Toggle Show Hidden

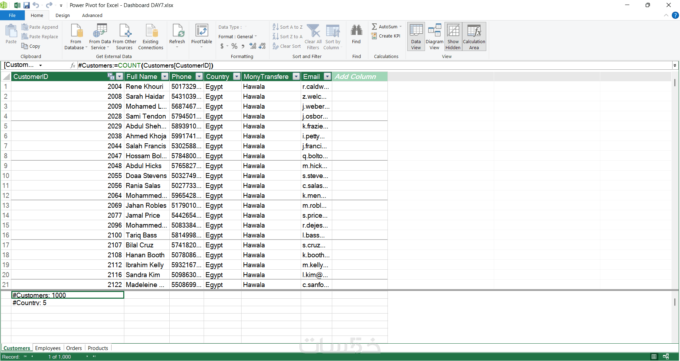[453, 37]
